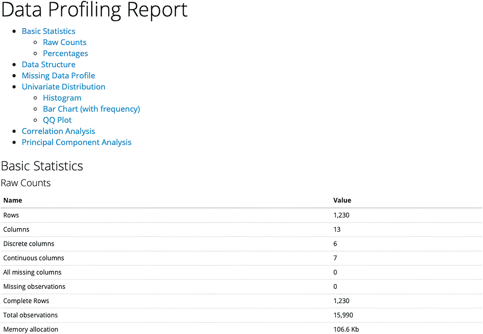Click the Univariate Distribution link
483x334 pixels.
pos(63,87)
